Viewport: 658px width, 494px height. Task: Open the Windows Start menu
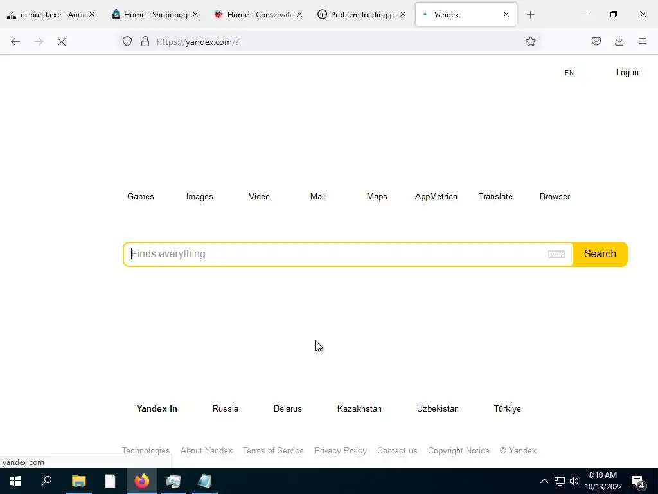pyautogui.click(x=15, y=481)
